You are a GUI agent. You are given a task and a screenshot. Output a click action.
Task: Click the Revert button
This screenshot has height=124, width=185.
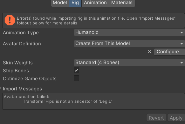click(156, 118)
